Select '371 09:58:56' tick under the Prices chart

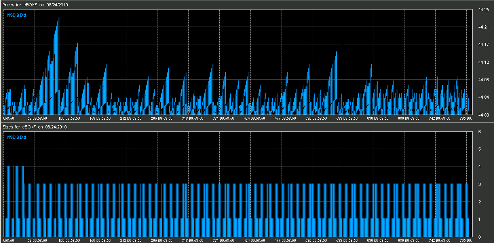(224, 118)
